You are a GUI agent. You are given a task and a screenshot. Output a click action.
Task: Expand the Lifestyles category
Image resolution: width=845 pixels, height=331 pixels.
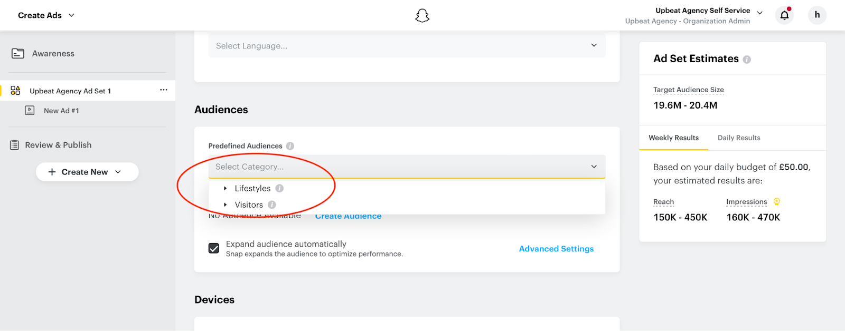click(226, 188)
